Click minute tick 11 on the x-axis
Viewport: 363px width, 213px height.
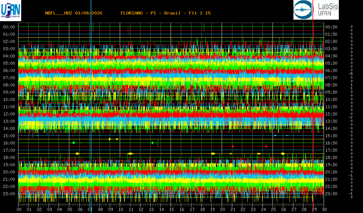[131, 209]
